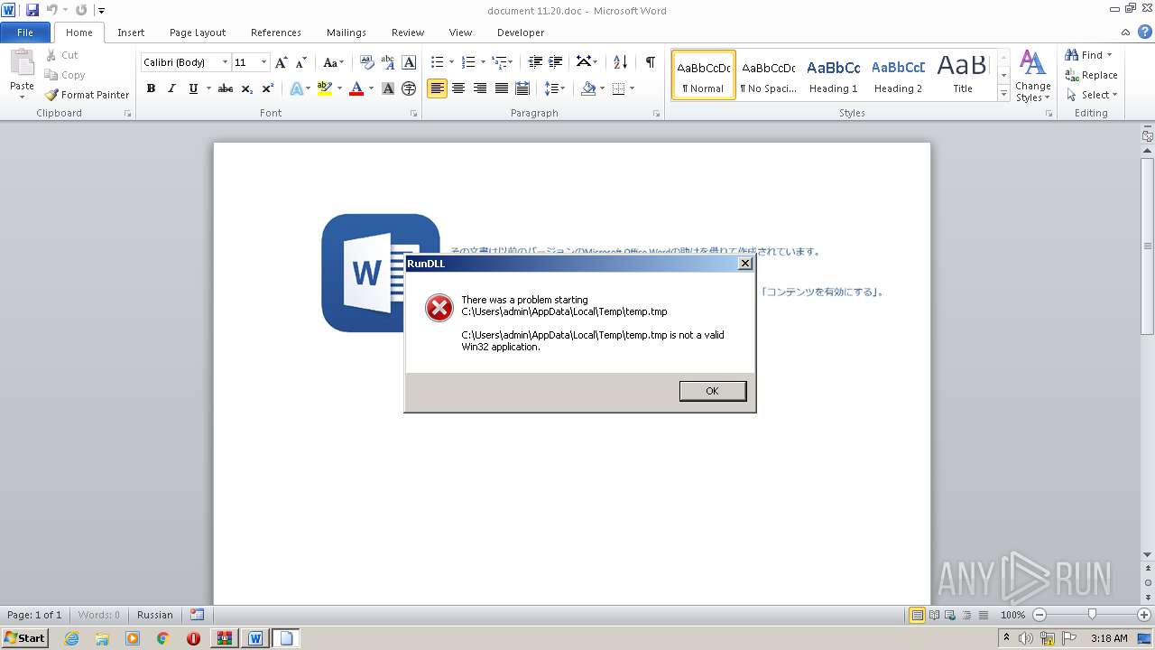The height and width of the screenshot is (650, 1155).
Task: Apply the Title style
Action: pos(963,75)
